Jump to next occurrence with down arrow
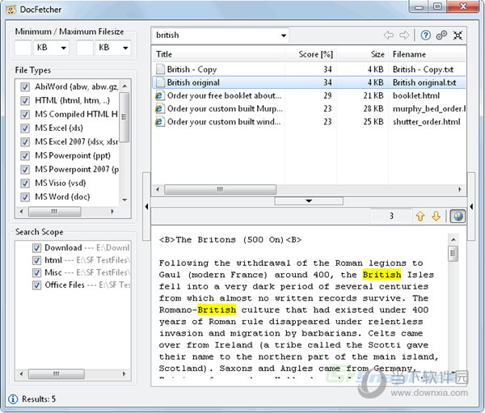485x413 pixels. tap(436, 216)
